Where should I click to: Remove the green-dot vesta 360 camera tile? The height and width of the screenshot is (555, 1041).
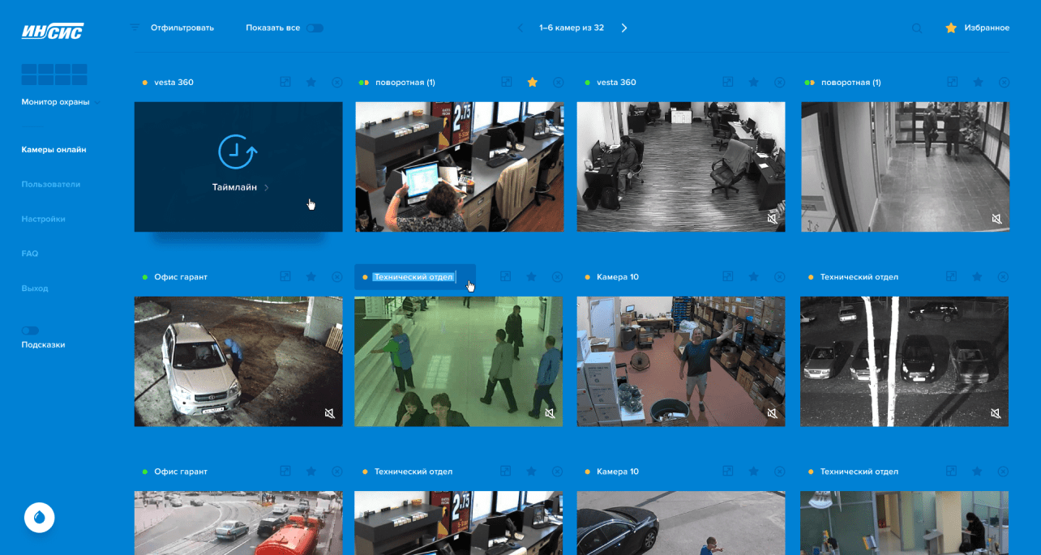click(780, 83)
